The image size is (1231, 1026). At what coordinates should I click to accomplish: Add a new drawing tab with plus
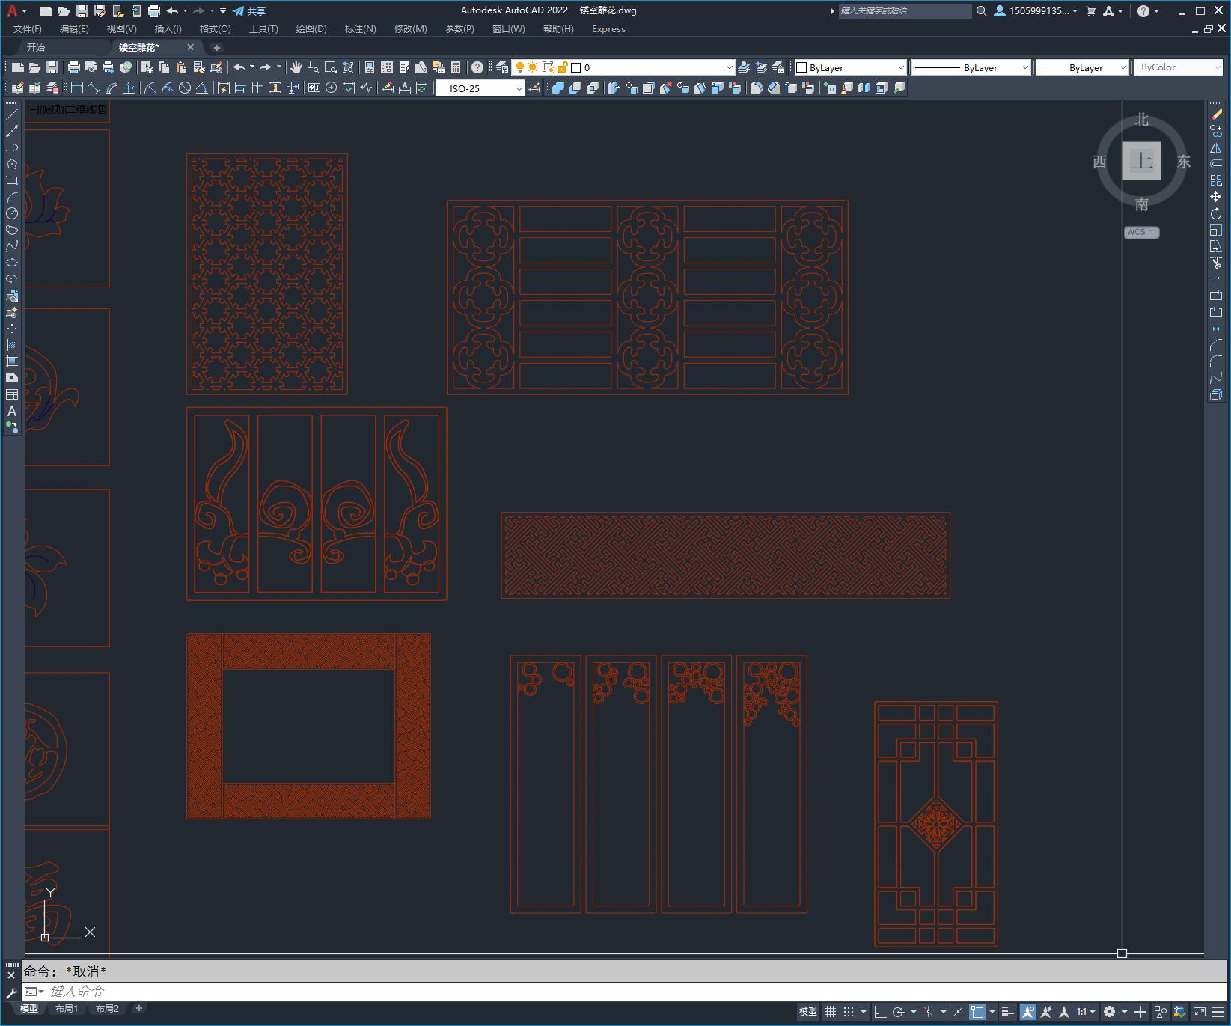(x=217, y=47)
